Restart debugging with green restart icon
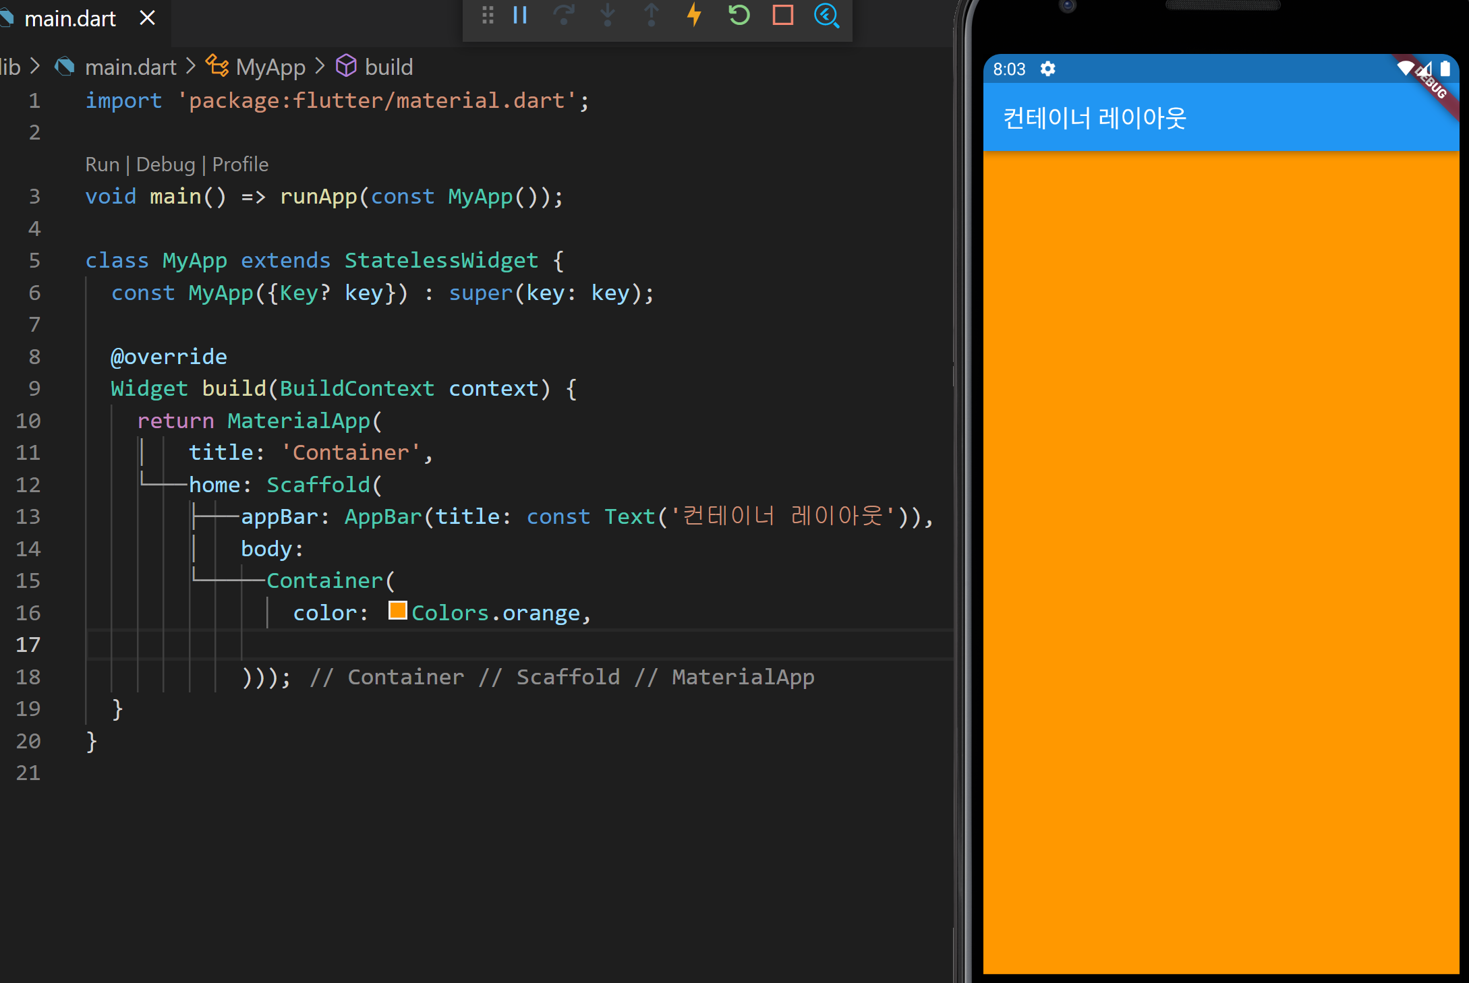 739,15
